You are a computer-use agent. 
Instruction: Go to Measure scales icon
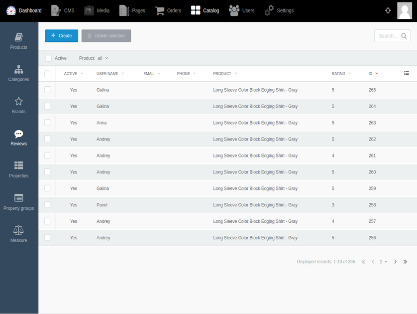18,230
